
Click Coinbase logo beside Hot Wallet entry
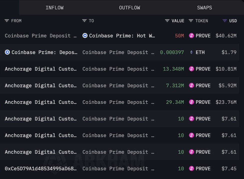[85, 36]
